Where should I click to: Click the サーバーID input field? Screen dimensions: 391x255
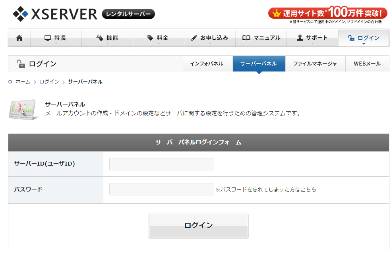tap(161, 164)
